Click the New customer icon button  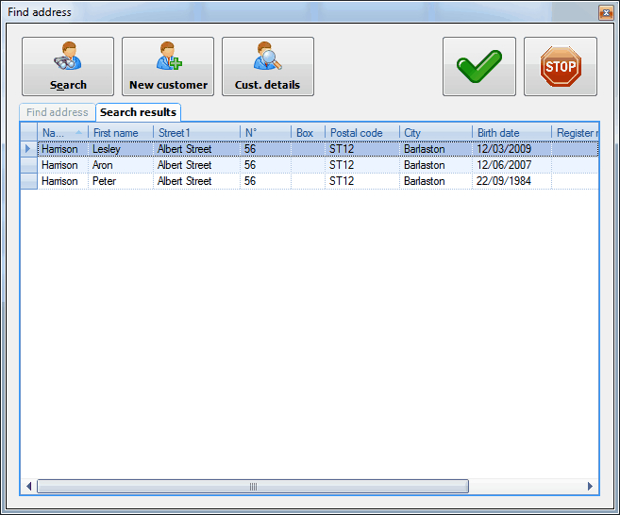pos(168,66)
